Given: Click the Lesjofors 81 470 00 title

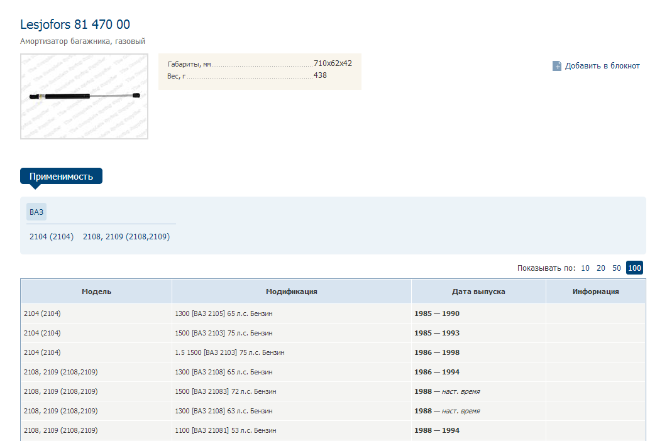Looking at the screenshot, I should (x=75, y=24).
